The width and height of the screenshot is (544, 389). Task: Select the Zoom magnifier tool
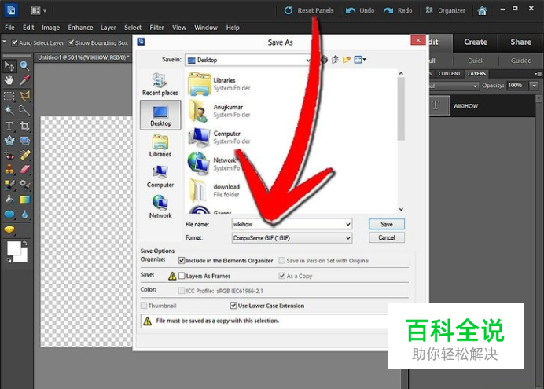point(24,65)
